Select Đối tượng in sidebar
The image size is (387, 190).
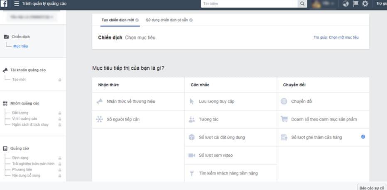pyautogui.click(x=20, y=113)
